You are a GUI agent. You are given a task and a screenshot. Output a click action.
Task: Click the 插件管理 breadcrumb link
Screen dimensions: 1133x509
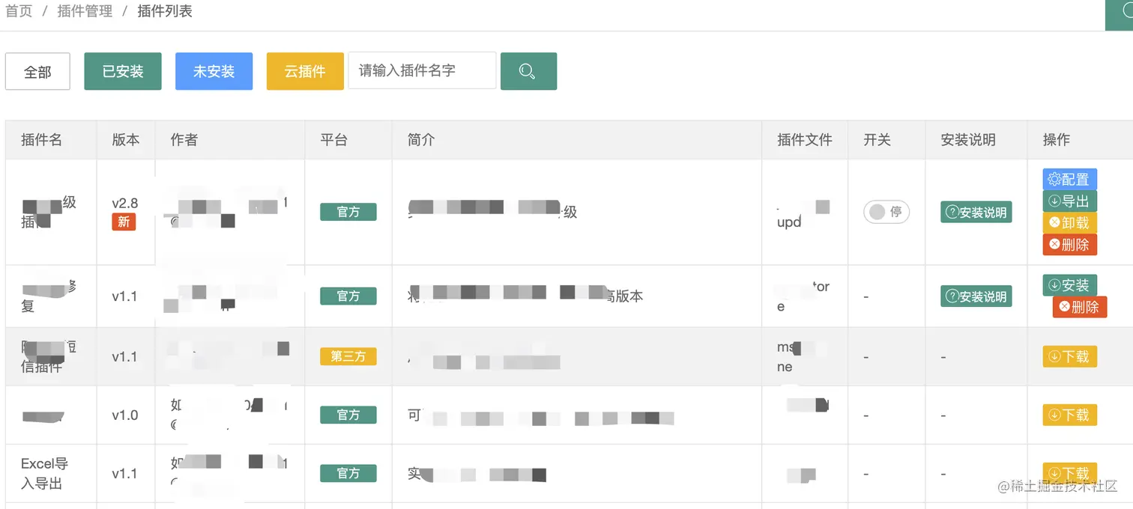click(x=85, y=11)
